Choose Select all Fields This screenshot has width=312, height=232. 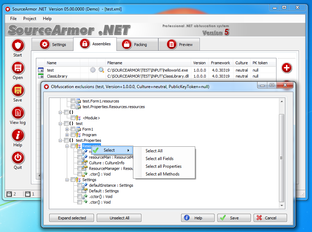coord(159,159)
